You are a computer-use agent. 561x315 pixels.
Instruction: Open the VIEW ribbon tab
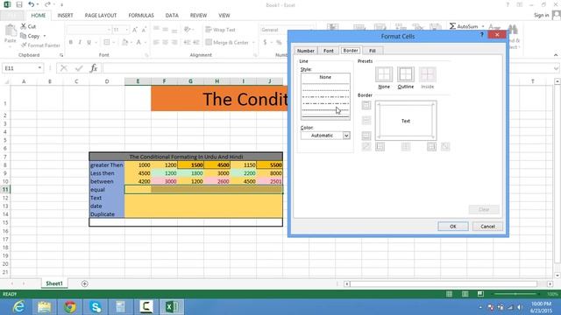(224, 16)
